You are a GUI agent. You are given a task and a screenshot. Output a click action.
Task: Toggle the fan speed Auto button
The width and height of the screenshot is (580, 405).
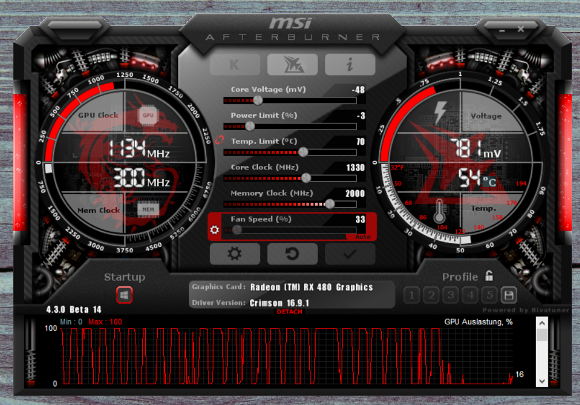pyautogui.click(x=362, y=237)
